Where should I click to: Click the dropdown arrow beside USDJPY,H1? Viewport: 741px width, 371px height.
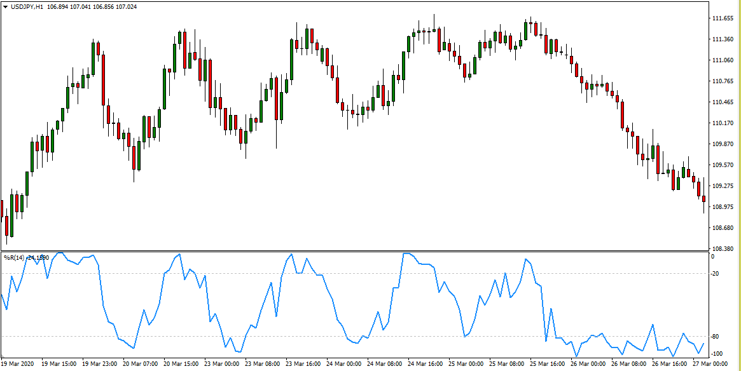pos(6,6)
